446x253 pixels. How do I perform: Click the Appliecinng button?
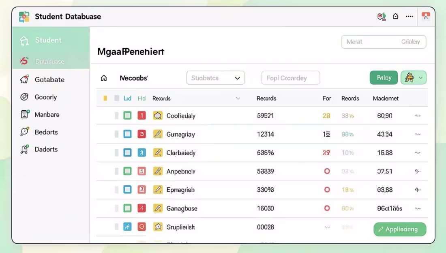[400, 229]
